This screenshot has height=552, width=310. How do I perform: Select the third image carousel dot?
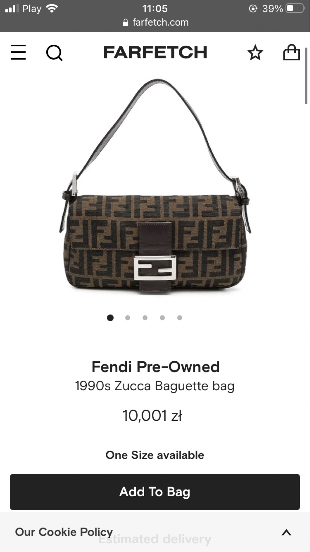[145, 318]
